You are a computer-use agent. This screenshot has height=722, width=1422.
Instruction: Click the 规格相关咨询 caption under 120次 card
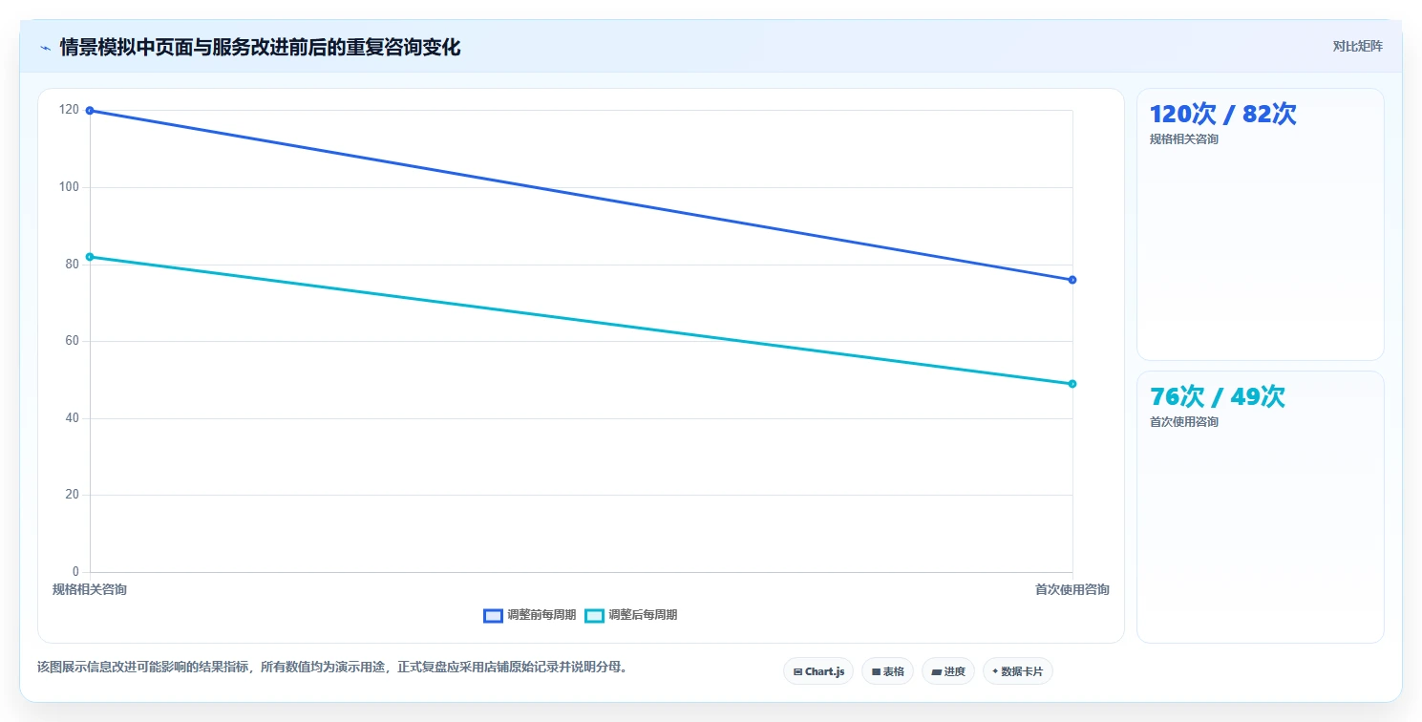click(x=1184, y=139)
